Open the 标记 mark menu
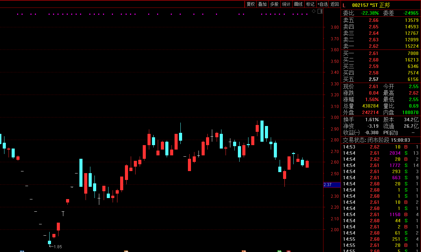 tap(310, 4)
